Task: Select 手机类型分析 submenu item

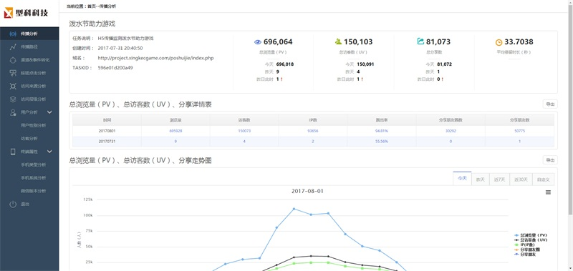Action: 33,165
